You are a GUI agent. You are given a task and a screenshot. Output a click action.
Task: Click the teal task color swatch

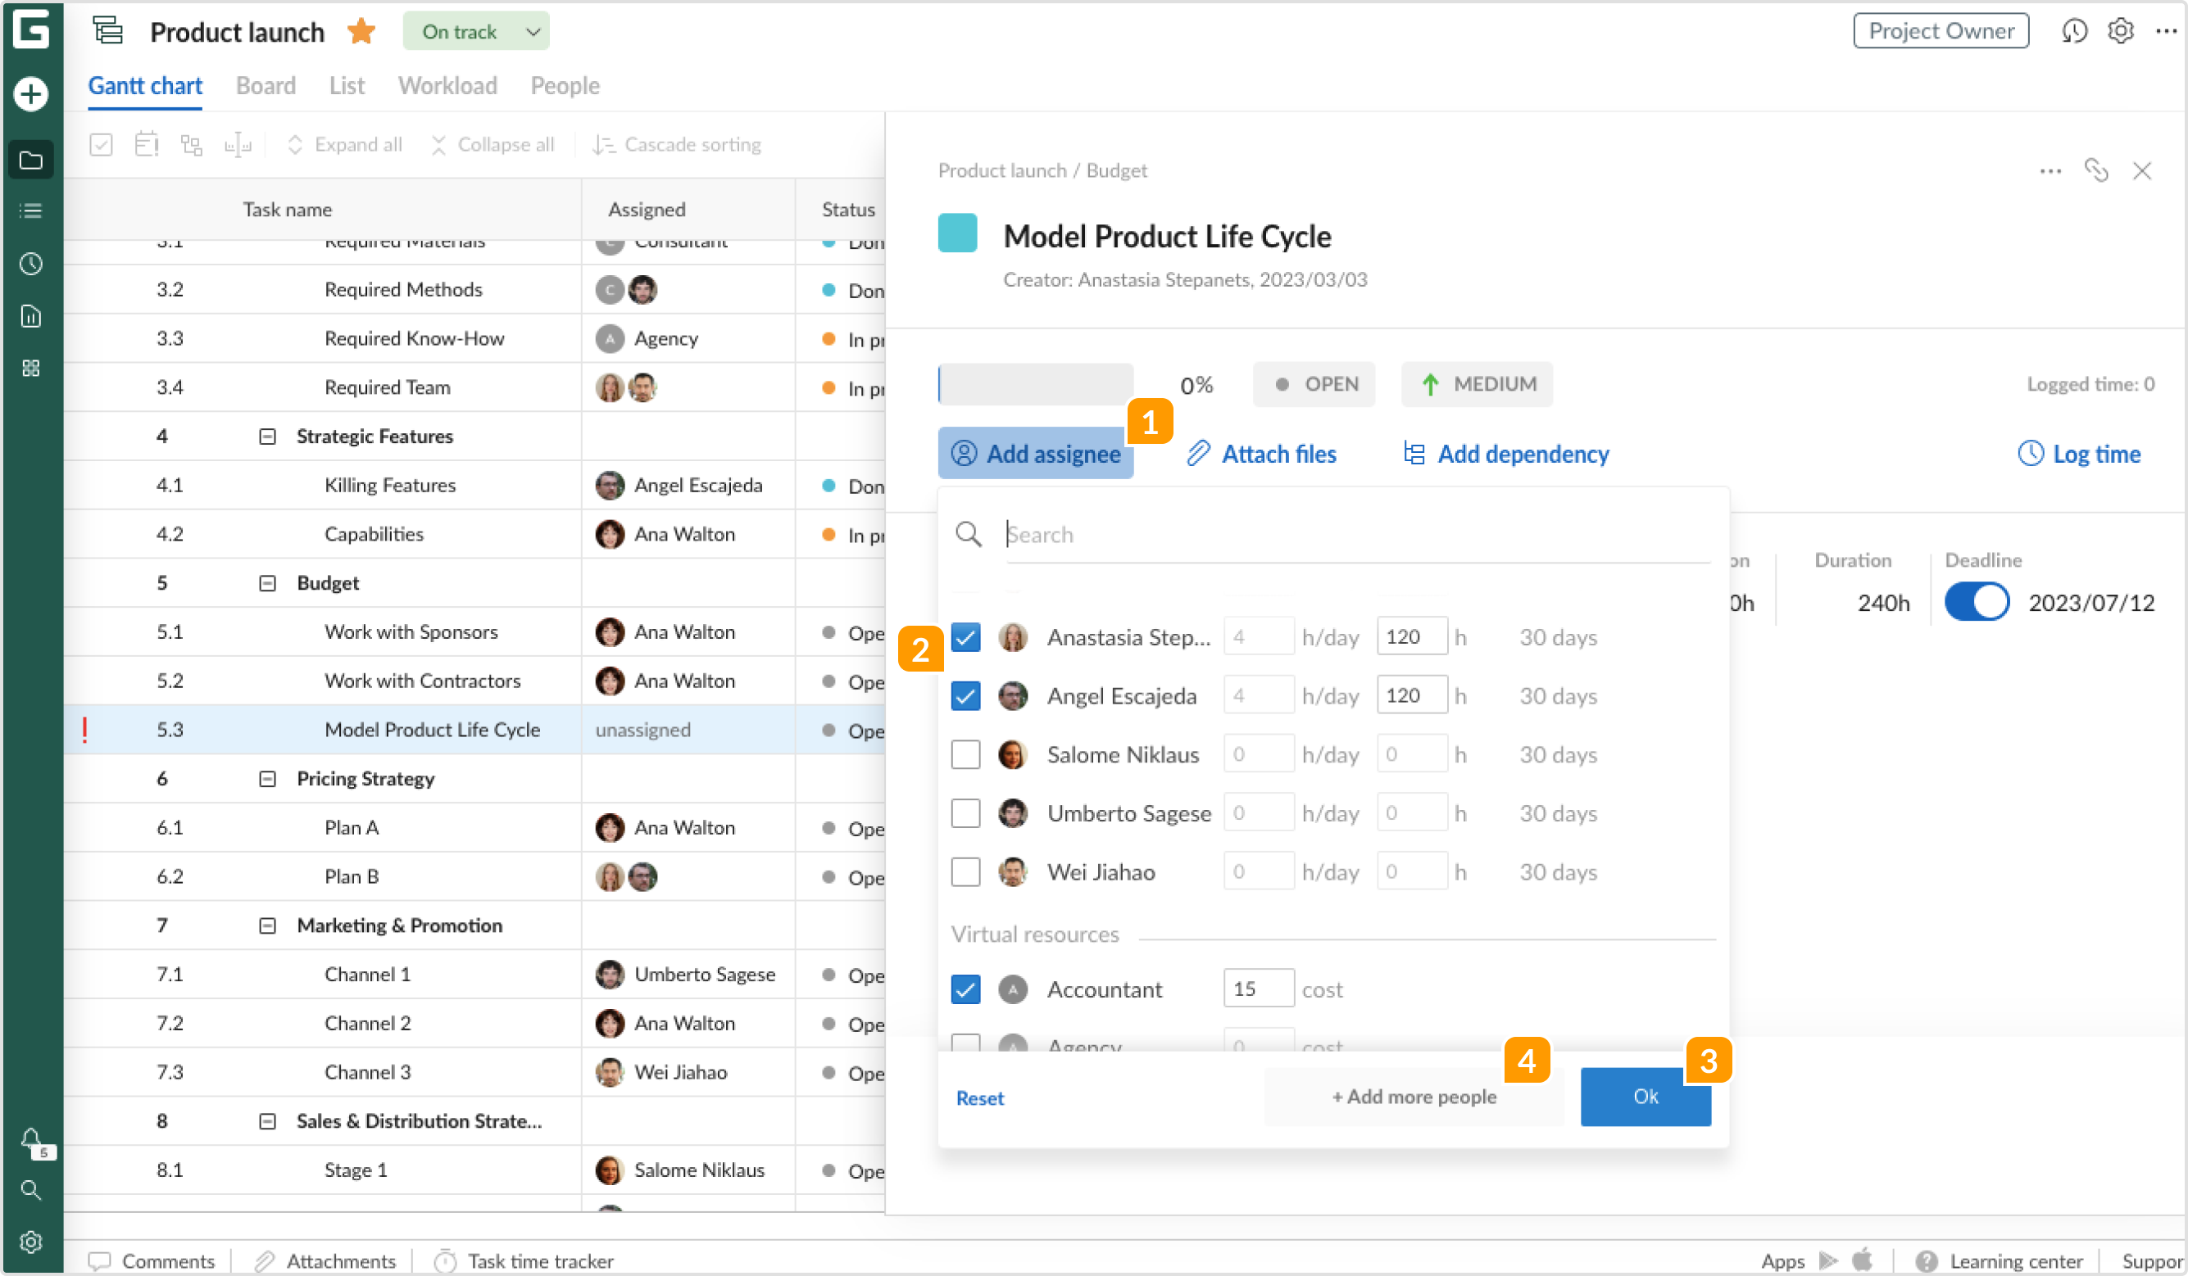(x=957, y=233)
